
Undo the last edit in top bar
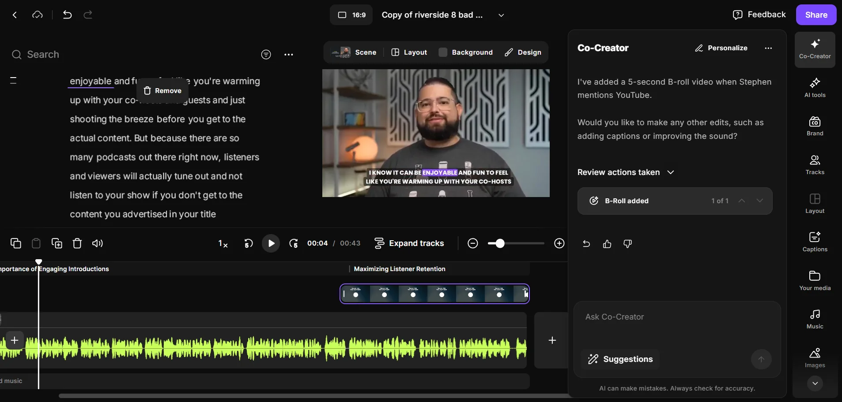pyautogui.click(x=67, y=15)
